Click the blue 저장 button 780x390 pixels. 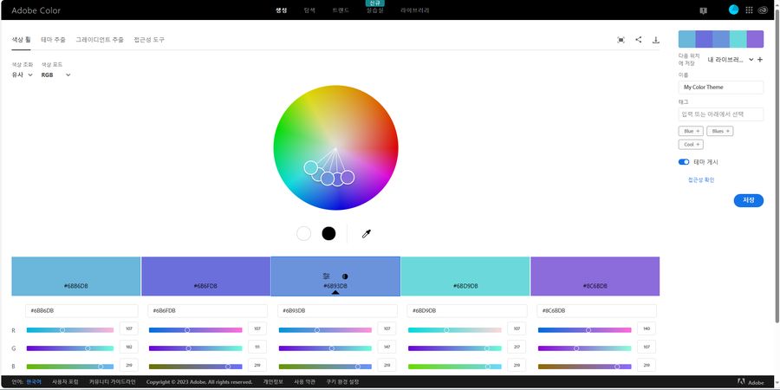pyautogui.click(x=748, y=200)
